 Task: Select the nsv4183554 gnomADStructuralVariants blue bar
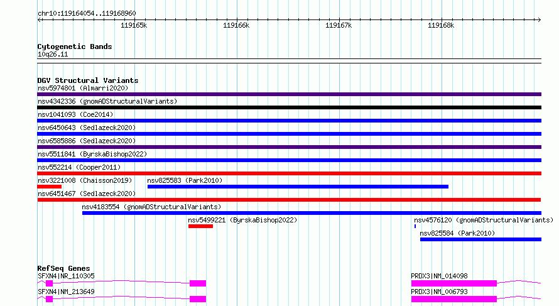312,213
